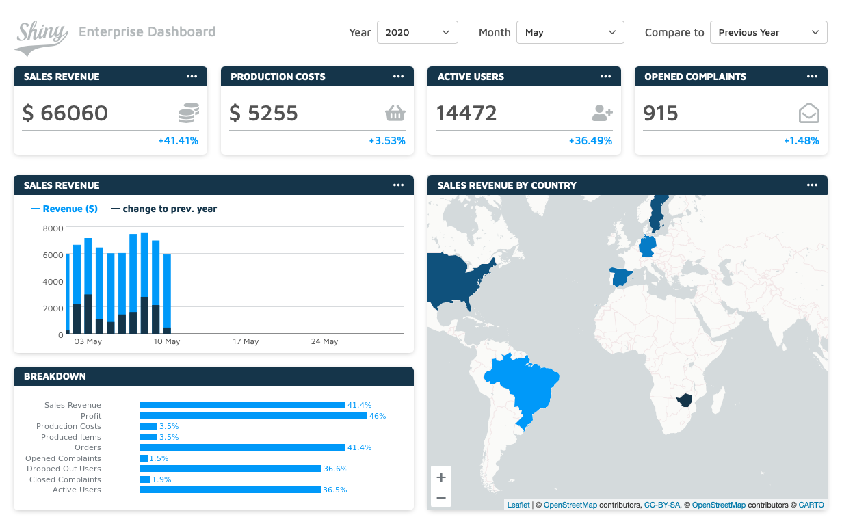The height and width of the screenshot is (526, 842).
Task: Open the Opened Complaints card options menu
Action: pos(812,77)
